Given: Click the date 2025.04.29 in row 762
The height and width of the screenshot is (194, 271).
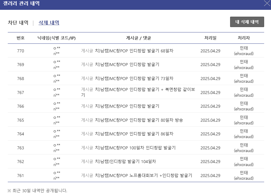Looking at the screenshot, I should pos(210,162).
